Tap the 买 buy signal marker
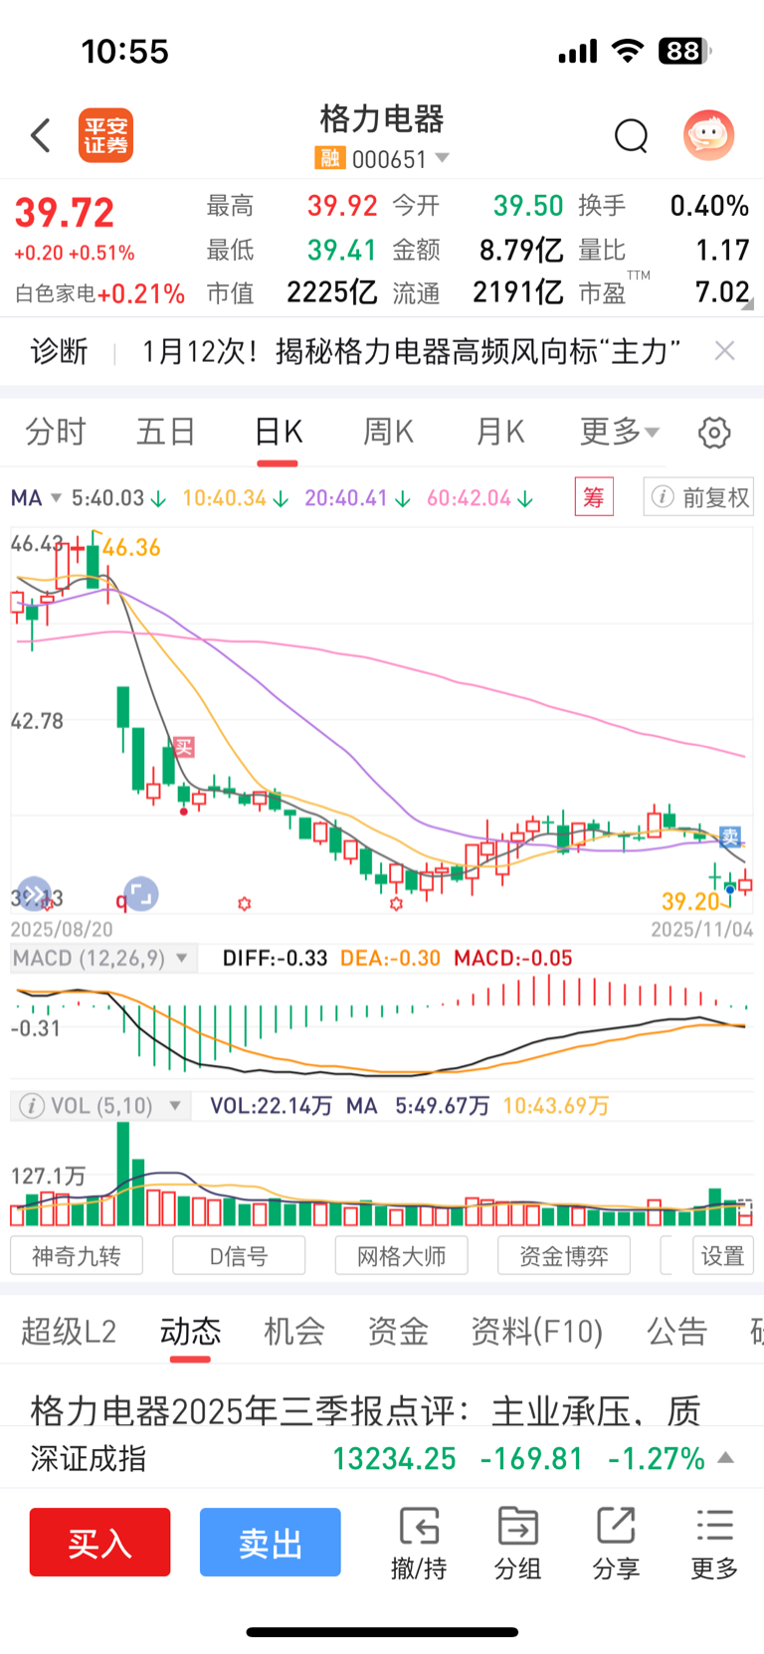This screenshot has height=1654, width=764. click(x=184, y=747)
